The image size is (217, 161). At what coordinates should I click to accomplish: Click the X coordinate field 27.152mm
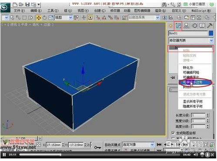54,145
